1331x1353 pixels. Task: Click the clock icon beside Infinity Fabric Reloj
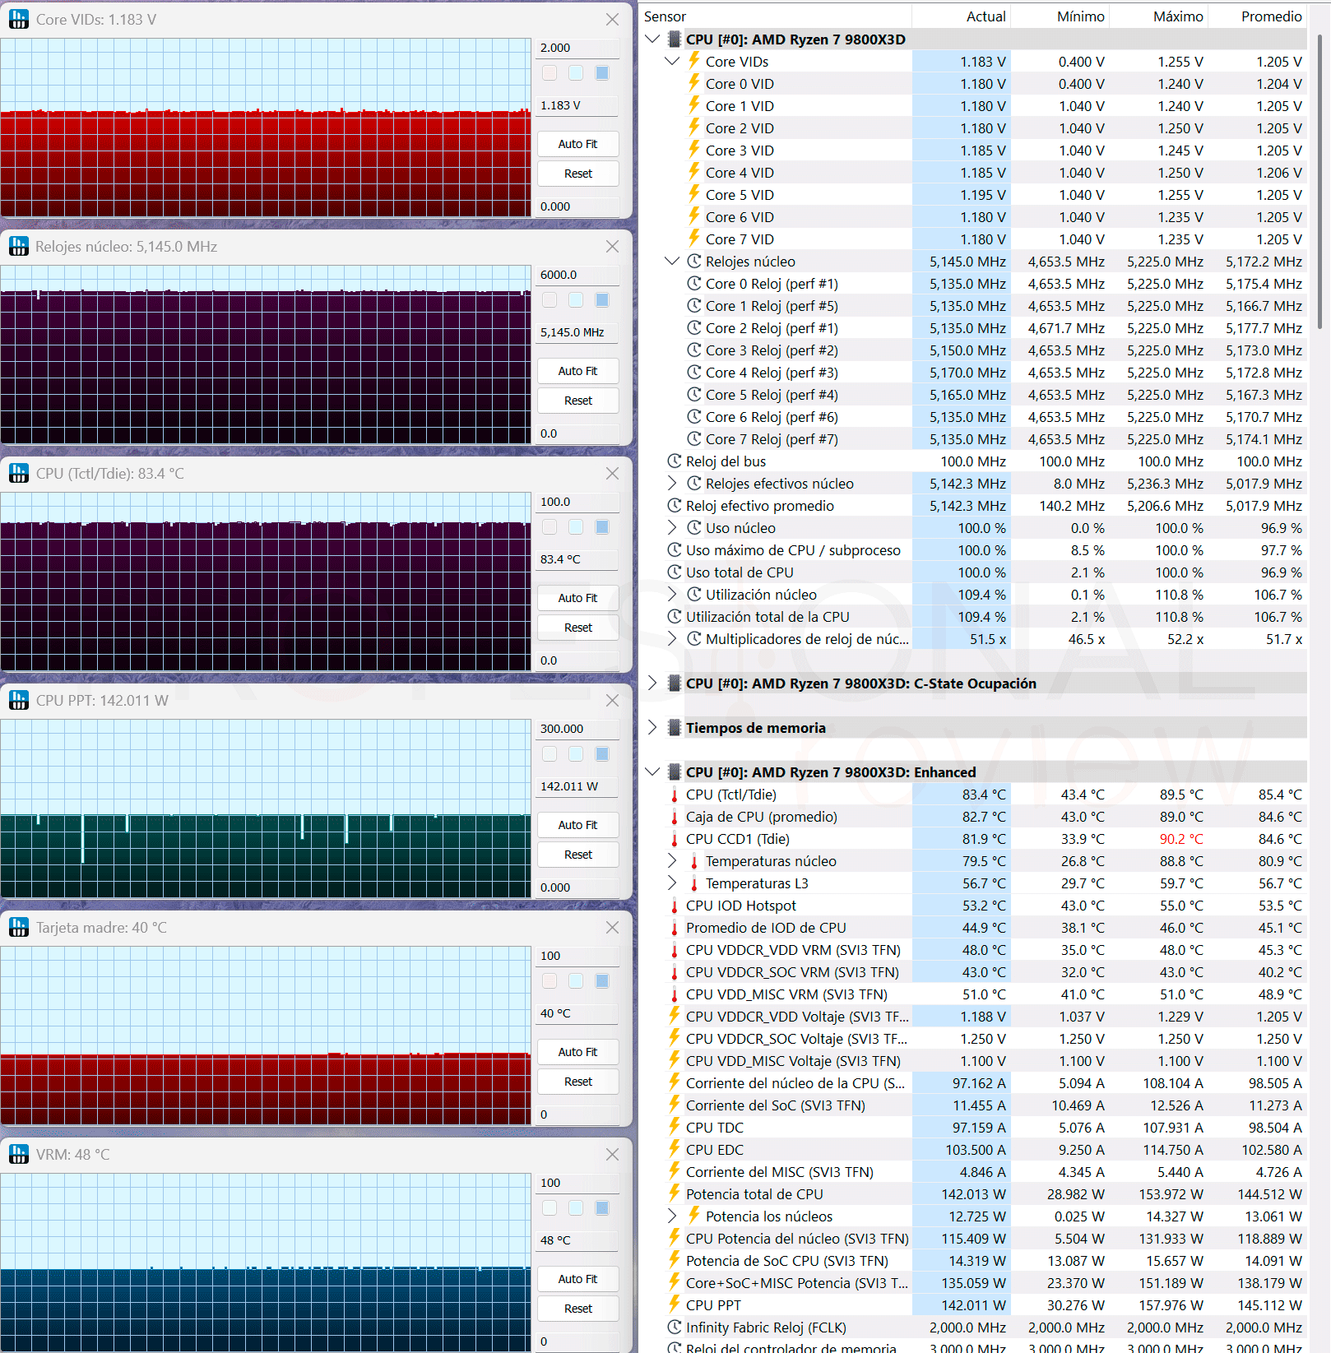pyautogui.click(x=675, y=1327)
